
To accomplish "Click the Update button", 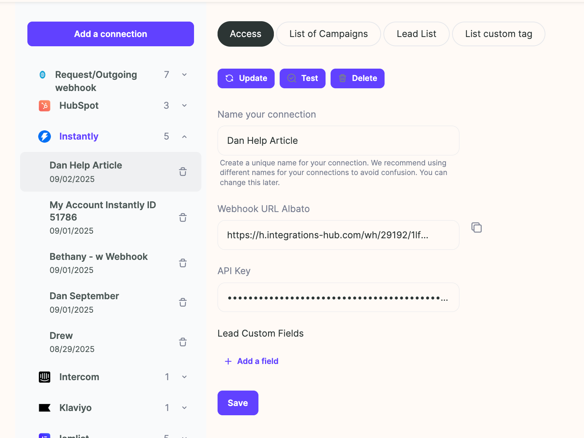I will 246,78.
